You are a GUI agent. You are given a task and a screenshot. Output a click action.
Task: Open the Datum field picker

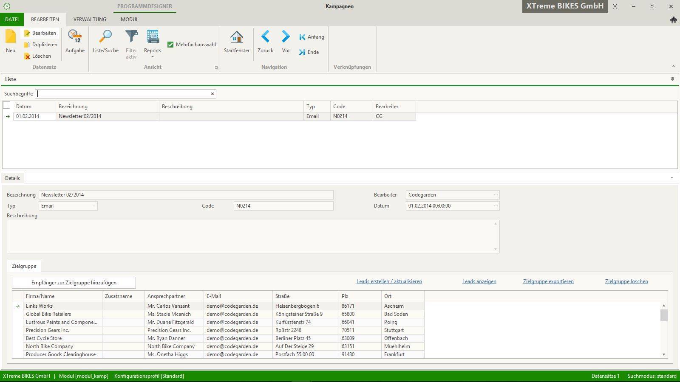click(496, 206)
